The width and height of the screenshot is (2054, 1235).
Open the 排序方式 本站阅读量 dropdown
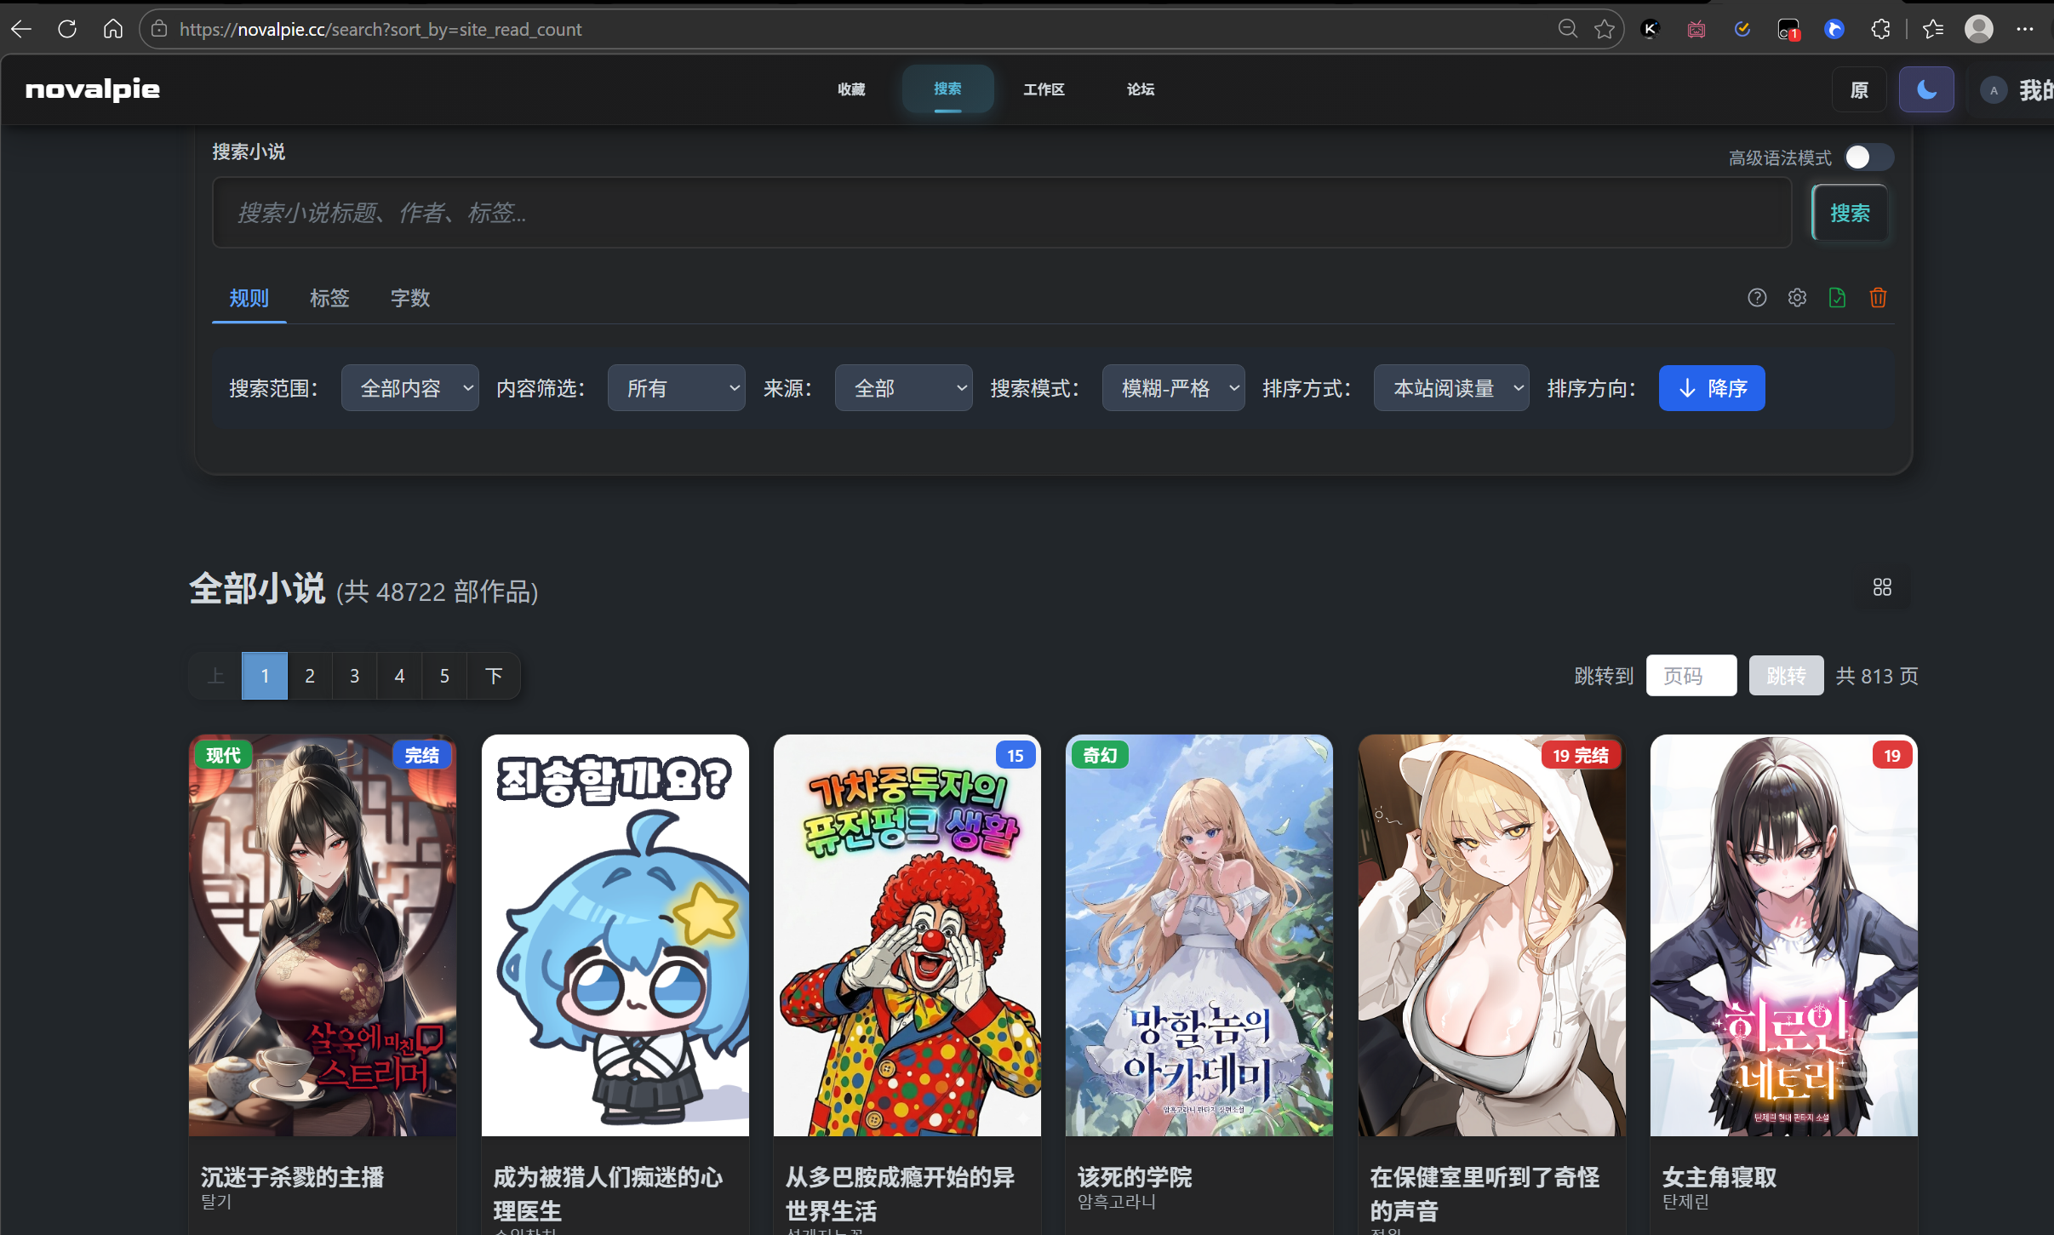point(1450,388)
